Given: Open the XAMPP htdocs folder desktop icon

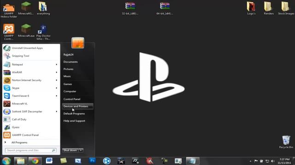Looking at the screenshot, I should click(x=9, y=10).
